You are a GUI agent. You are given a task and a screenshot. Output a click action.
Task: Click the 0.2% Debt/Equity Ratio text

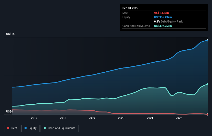click(169, 21)
